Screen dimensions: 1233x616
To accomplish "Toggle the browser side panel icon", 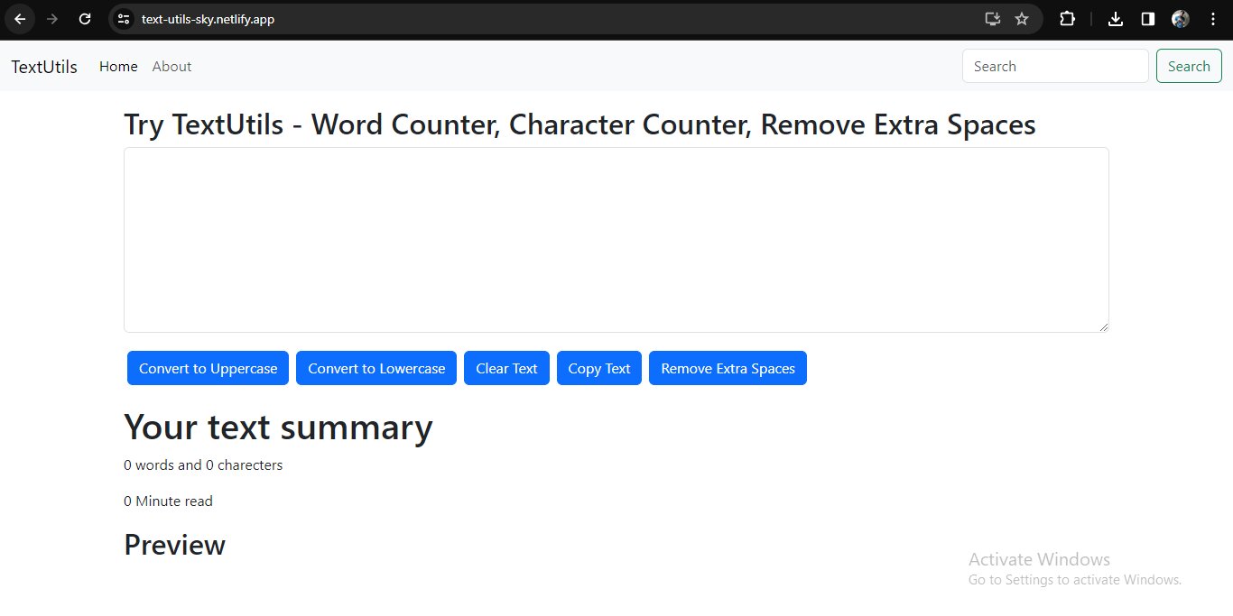I will point(1148,19).
